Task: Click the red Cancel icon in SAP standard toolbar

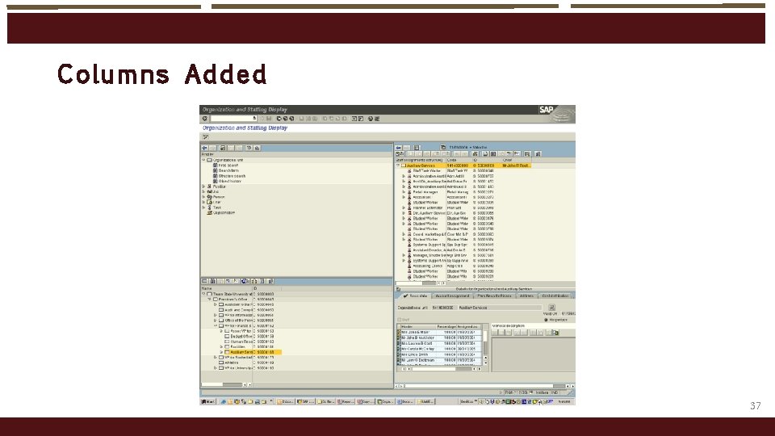Action: pos(291,119)
